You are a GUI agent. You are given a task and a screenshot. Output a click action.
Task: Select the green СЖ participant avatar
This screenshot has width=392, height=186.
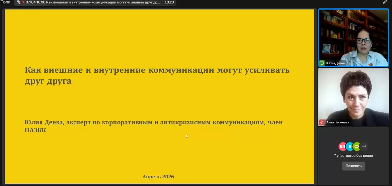click(356, 147)
